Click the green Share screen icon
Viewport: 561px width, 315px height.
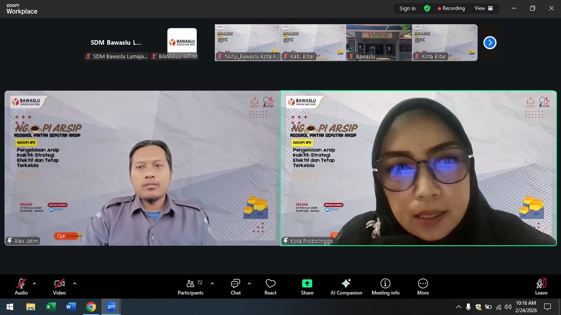click(307, 284)
